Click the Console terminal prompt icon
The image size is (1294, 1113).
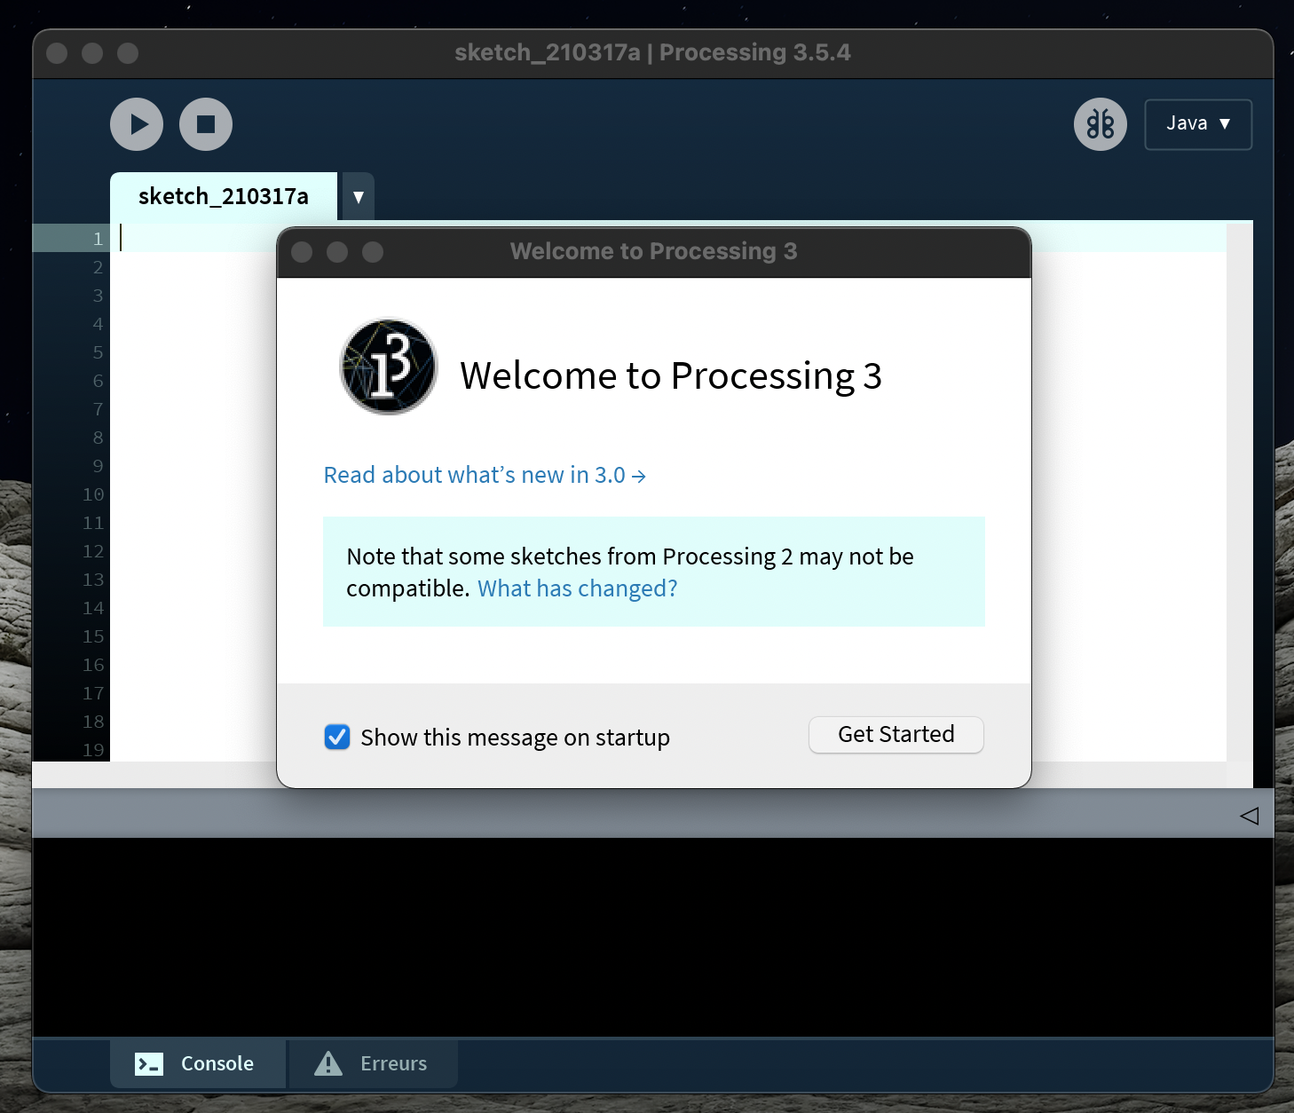click(x=149, y=1063)
